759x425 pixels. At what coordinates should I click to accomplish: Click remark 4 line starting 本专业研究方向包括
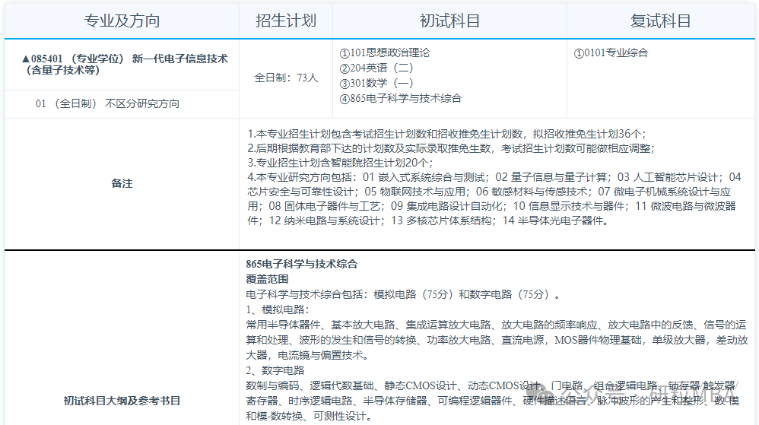[x=494, y=177]
